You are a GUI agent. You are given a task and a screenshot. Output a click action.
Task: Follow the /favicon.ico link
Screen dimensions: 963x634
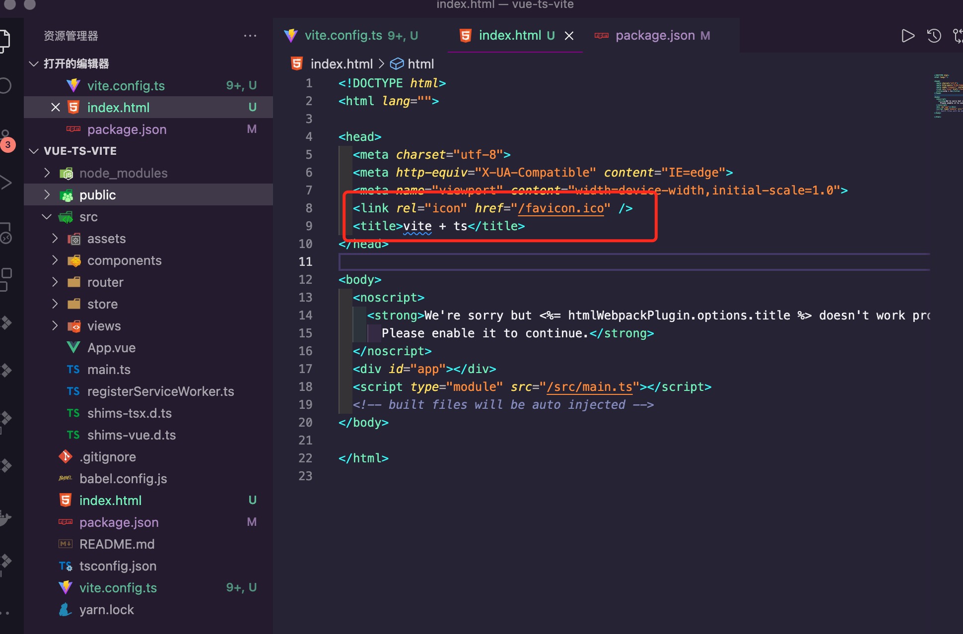pyautogui.click(x=561, y=208)
